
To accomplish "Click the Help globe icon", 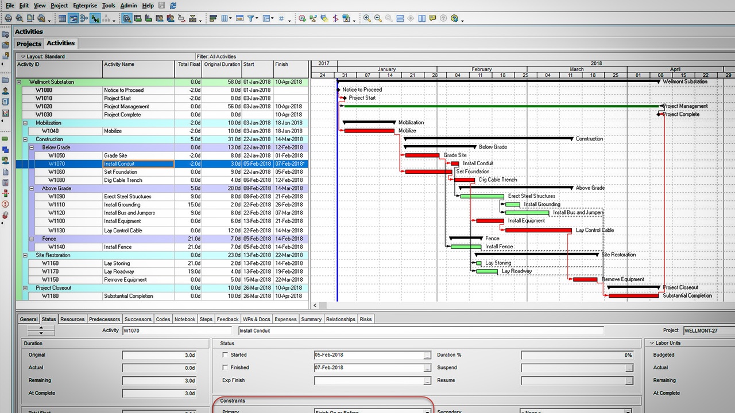I will click(x=454, y=18).
